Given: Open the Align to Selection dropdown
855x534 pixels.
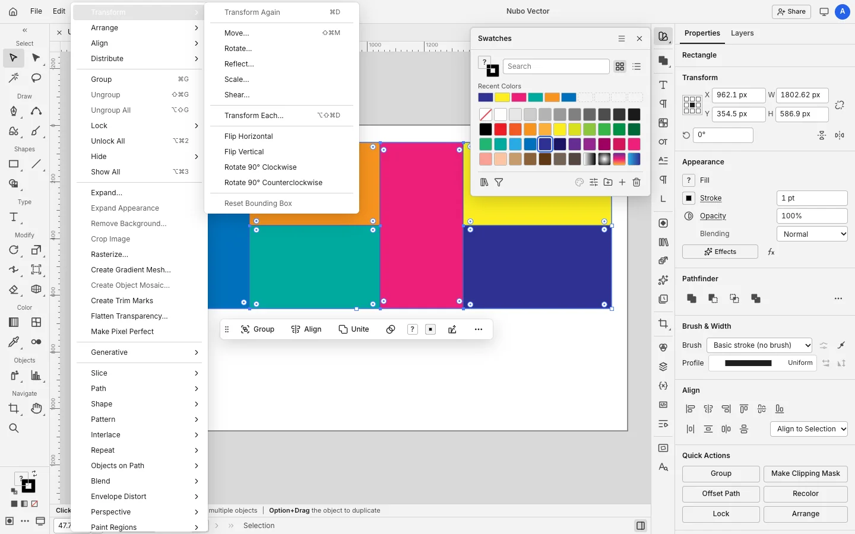Looking at the screenshot, I should 809,429.
